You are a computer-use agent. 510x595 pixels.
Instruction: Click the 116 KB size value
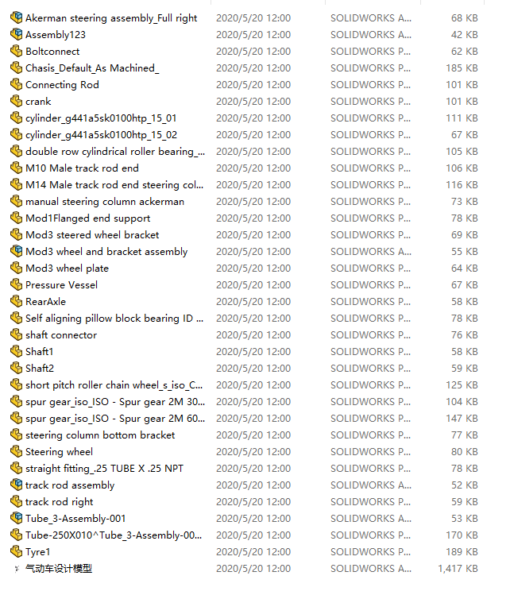coord(462,185)
